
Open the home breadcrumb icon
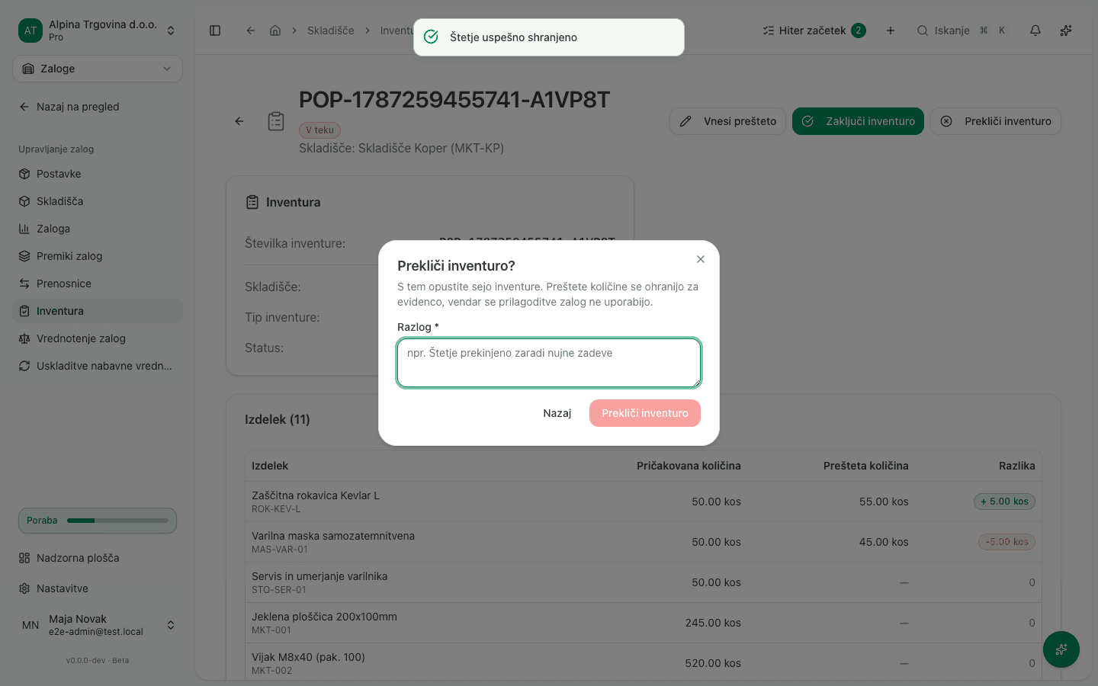(275, 30)
